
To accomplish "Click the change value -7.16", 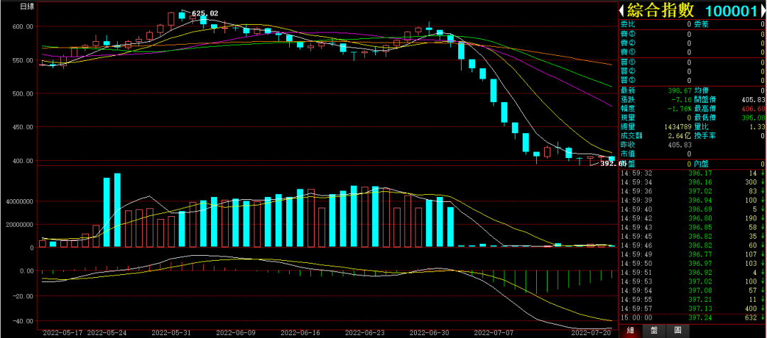I will pyautogui.click(x=682, y=99).
